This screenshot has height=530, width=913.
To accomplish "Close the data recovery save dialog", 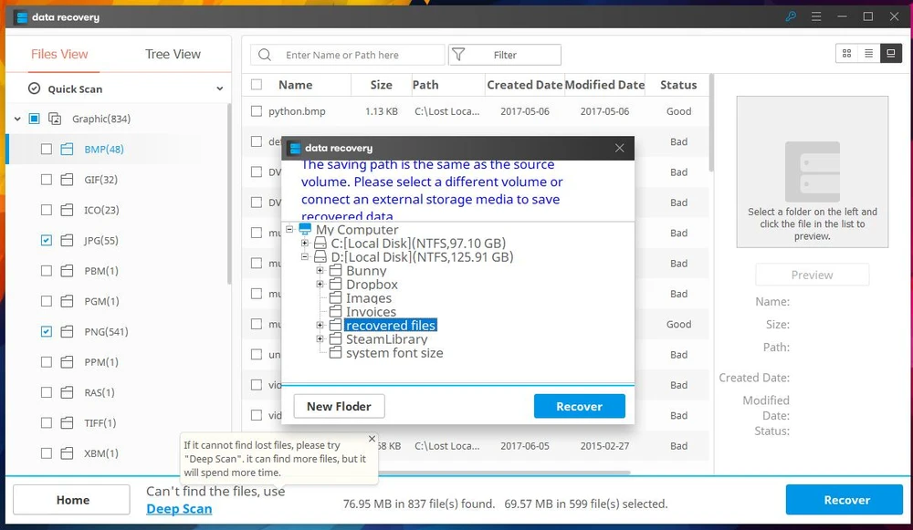I will point(620,148).
